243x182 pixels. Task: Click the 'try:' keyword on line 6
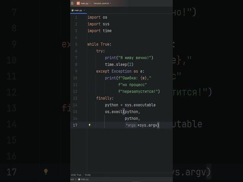[100, 51]
